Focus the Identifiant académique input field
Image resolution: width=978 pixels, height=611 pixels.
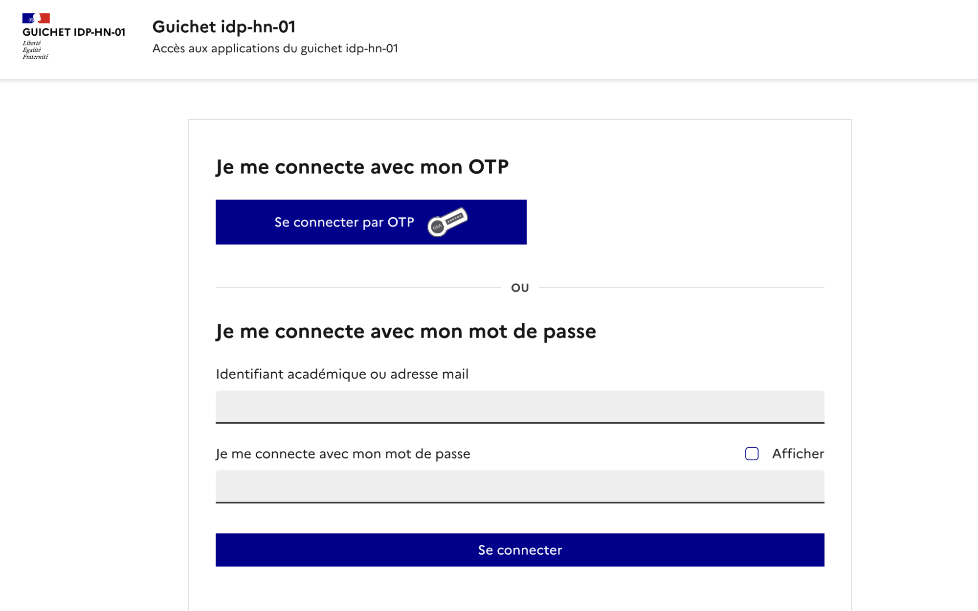520,407
